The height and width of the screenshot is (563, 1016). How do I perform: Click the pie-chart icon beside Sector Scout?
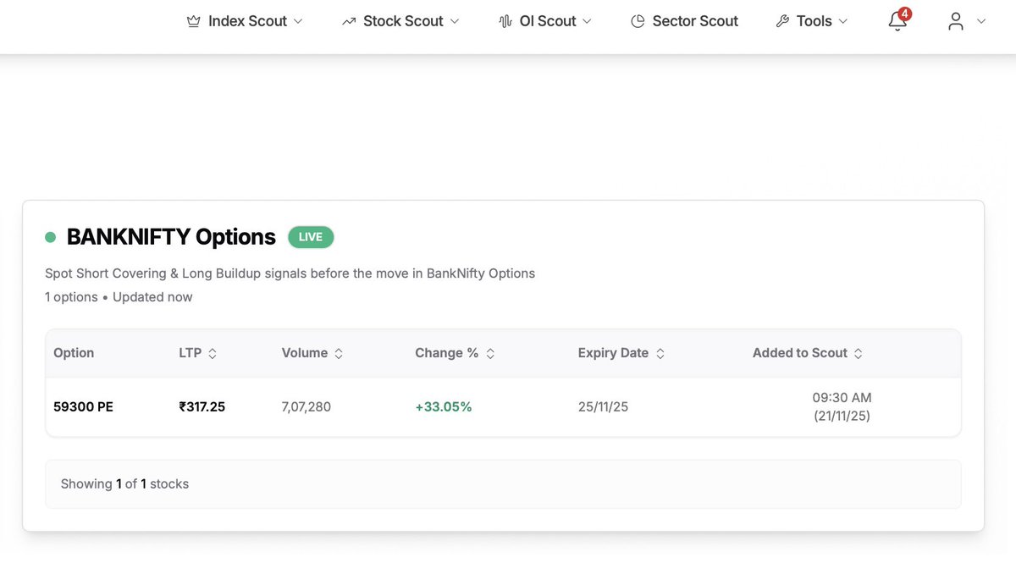pos(637,20)
